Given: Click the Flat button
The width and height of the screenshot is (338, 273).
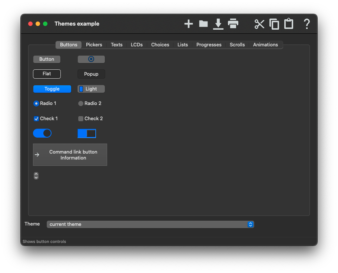Looking at the screenshot, I should tap(47, 74).
